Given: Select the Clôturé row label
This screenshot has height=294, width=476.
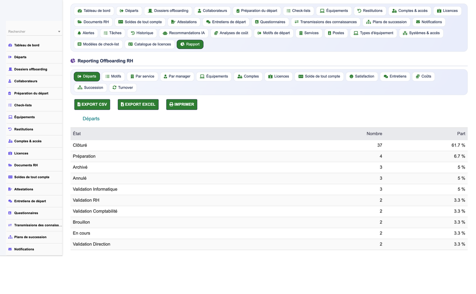Looking at the screenshot, I should tap(80, 145).
